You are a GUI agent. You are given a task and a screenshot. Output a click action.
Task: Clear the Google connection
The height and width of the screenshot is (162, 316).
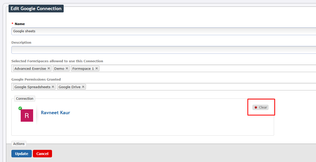click(260, 107)
